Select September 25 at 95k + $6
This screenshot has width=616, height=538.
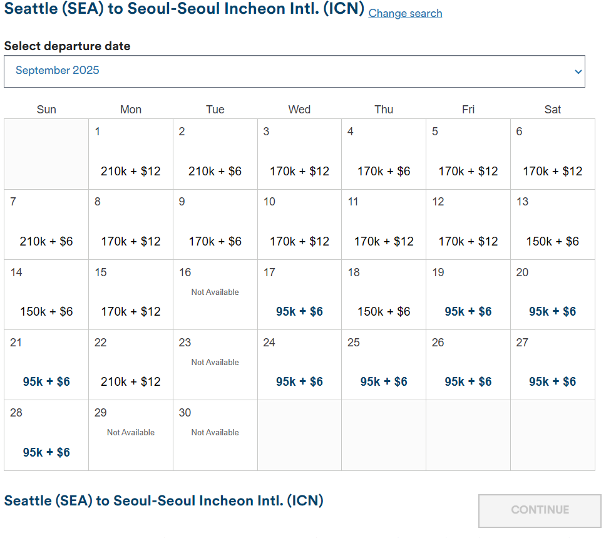pyautogui.click(x=384, y=381)
